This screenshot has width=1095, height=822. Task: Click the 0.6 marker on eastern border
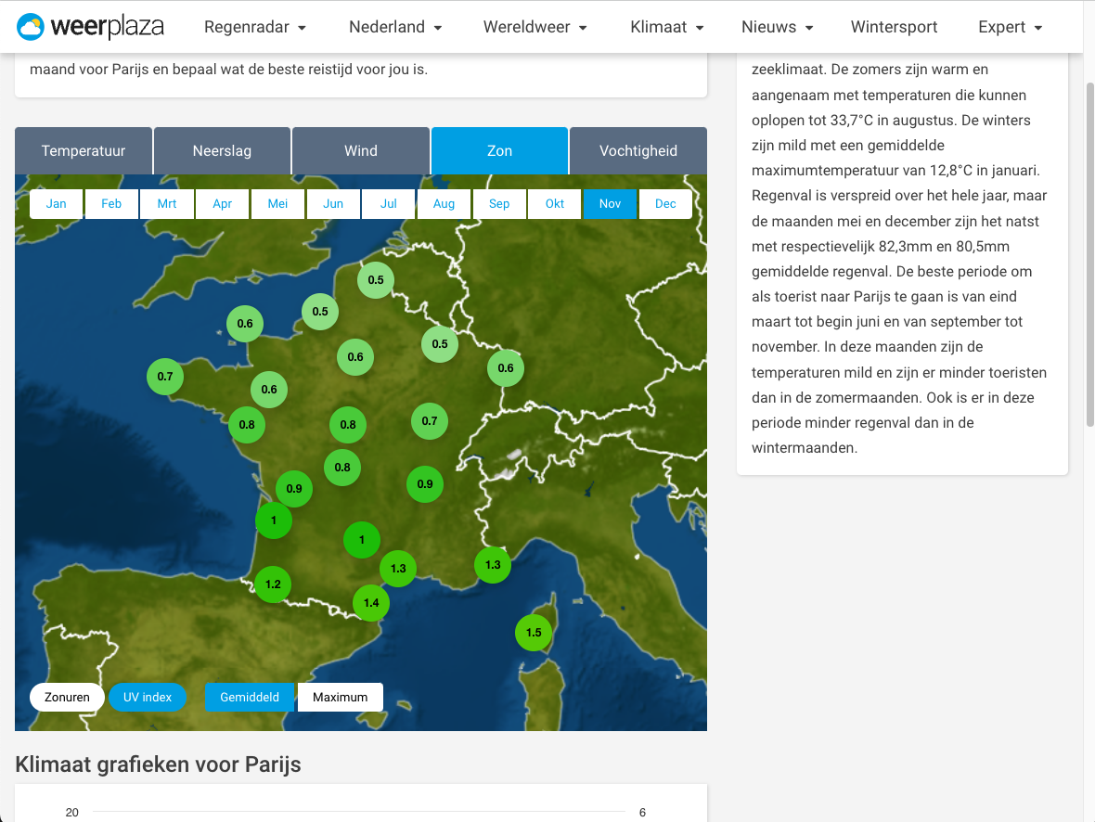point(506,368)
